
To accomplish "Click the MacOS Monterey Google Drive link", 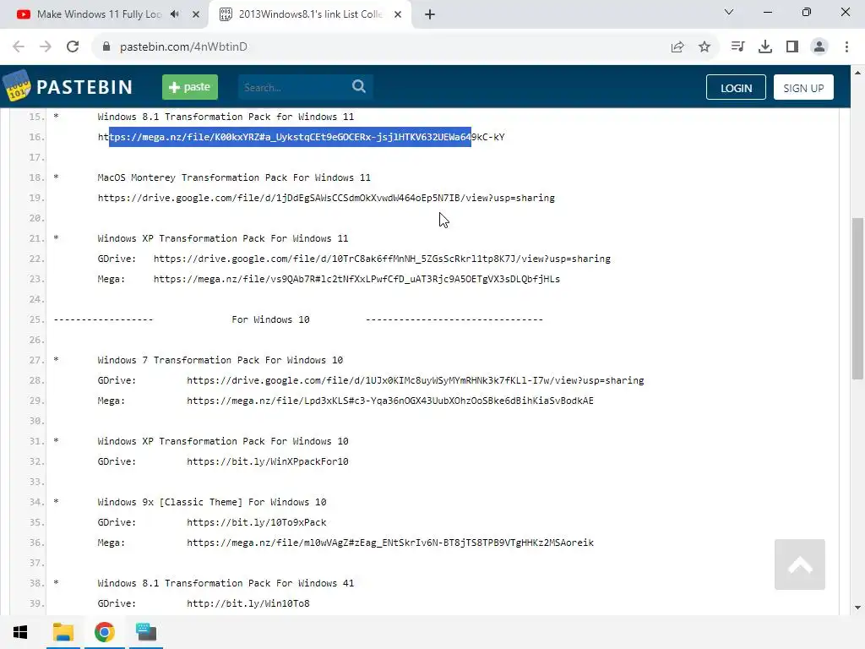I will (x=326, y=198).
